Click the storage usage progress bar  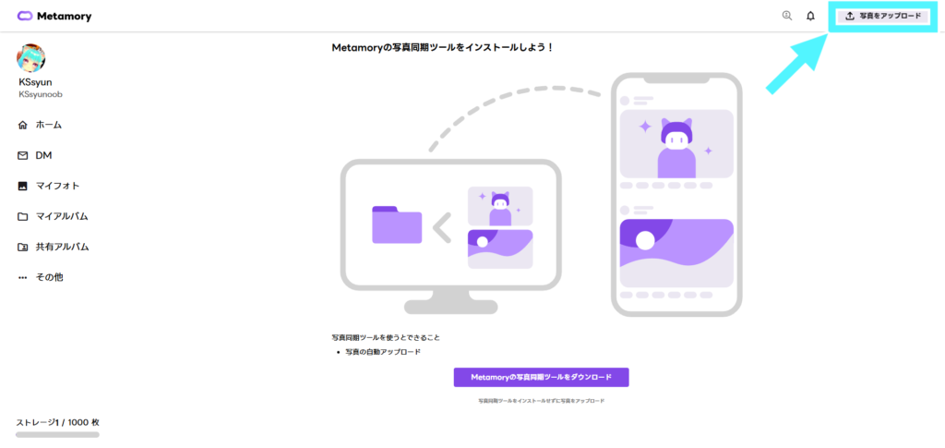pyautogui.click(x=57, y=433)
